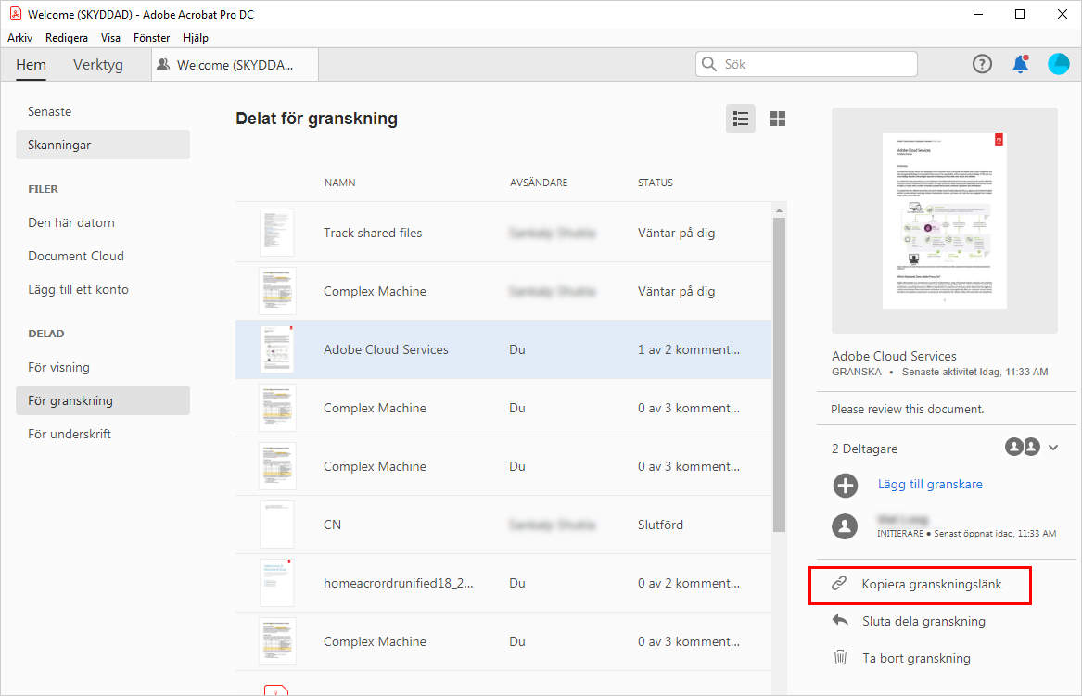Select the CN file name
This screenshot has width=1082, height=696.
(x=332, y=525)
